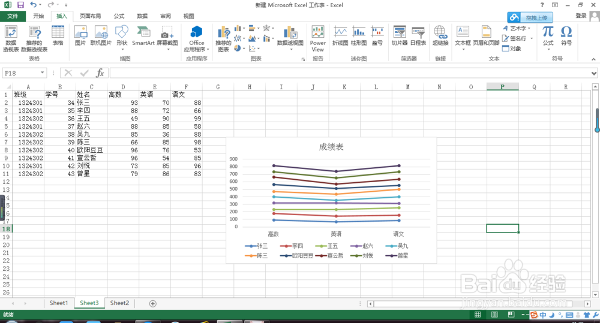
Task: Select the chart title 成绩表
Action: coord(331,147)
